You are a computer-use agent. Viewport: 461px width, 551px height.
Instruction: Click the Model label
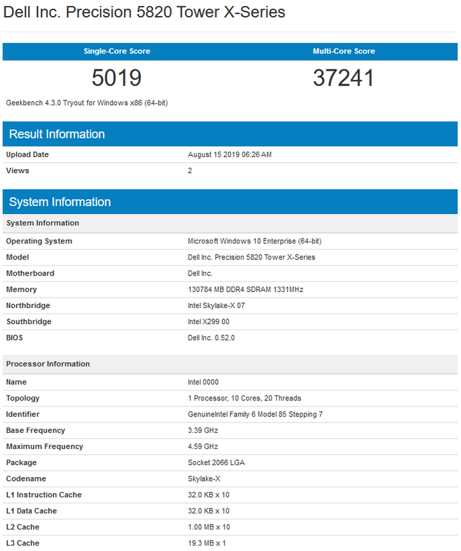[x=18, y=257]
